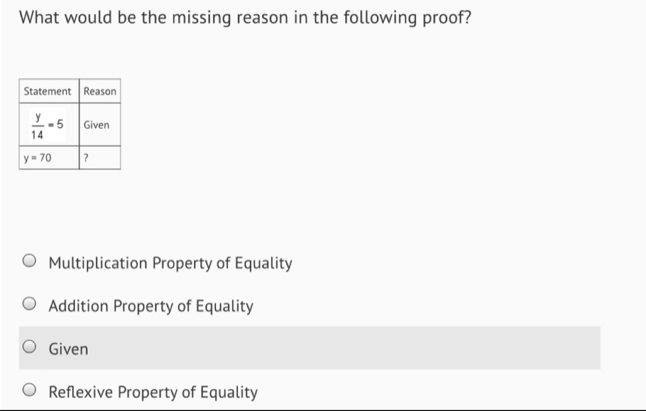
Task: Click the y over 14 equals 5 equation
Action: tap(46, 125)
